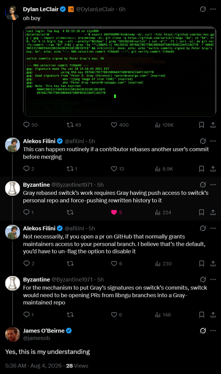Open more options on Alekos Filini's first reply

click(213, 141)
